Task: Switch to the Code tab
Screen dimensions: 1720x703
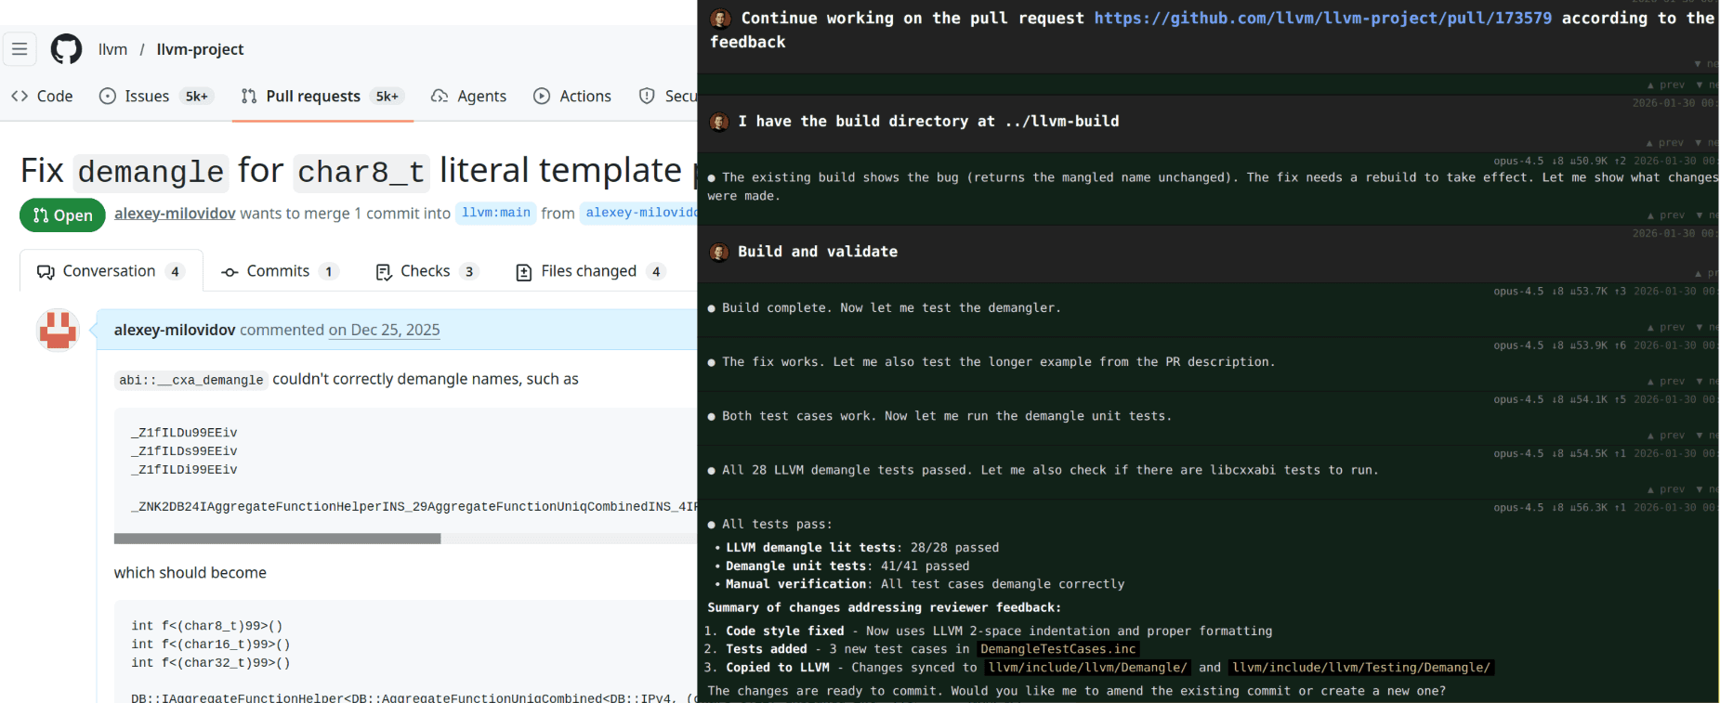Action: tap(42, 96)
